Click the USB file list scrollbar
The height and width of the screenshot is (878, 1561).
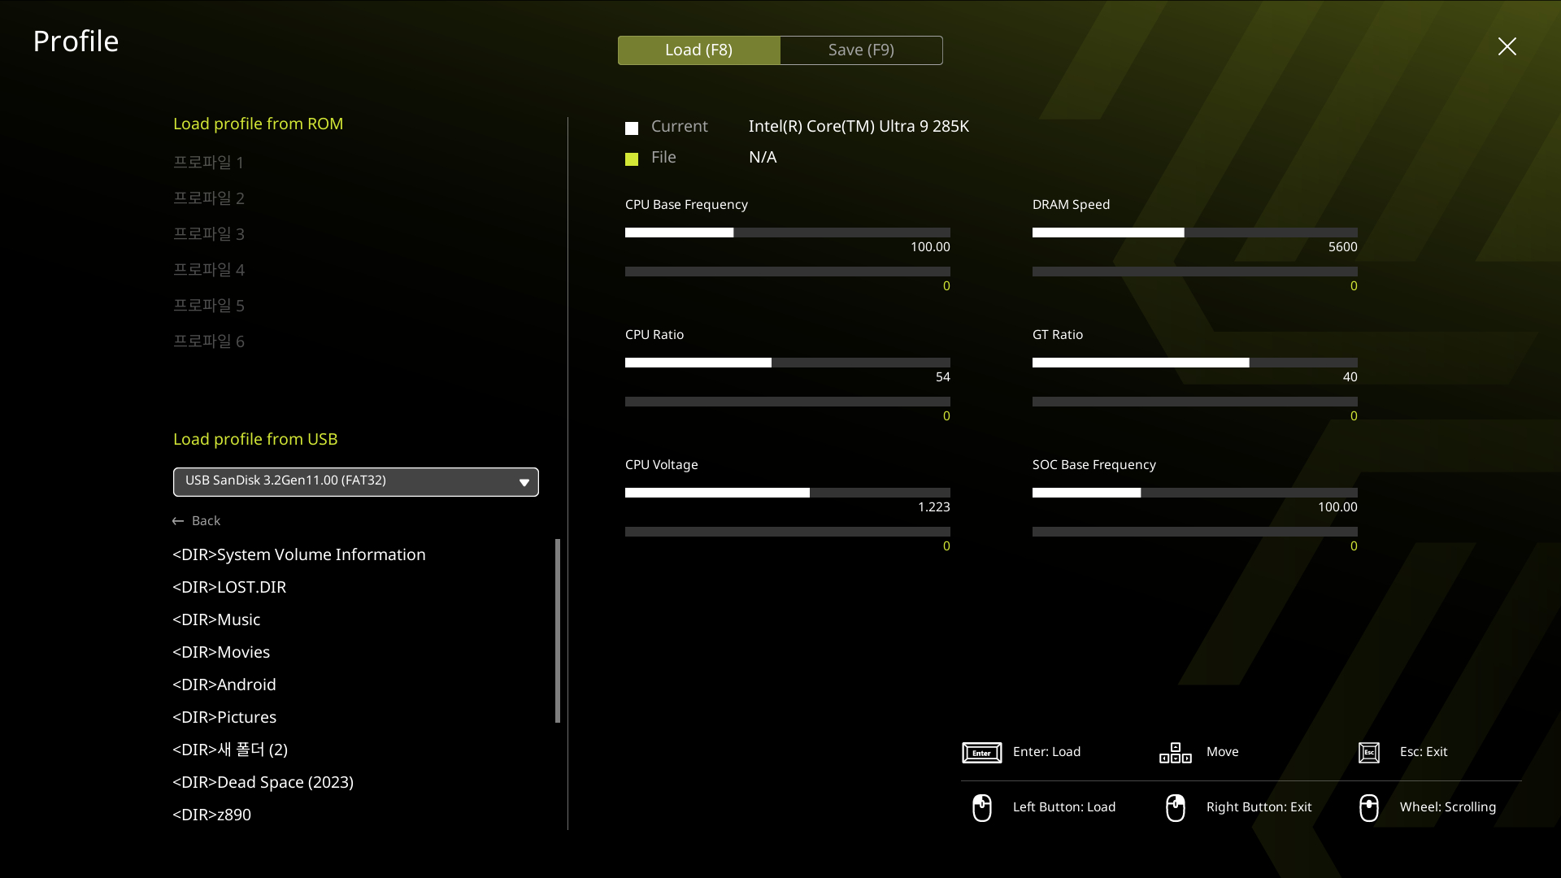pos(558,630)
